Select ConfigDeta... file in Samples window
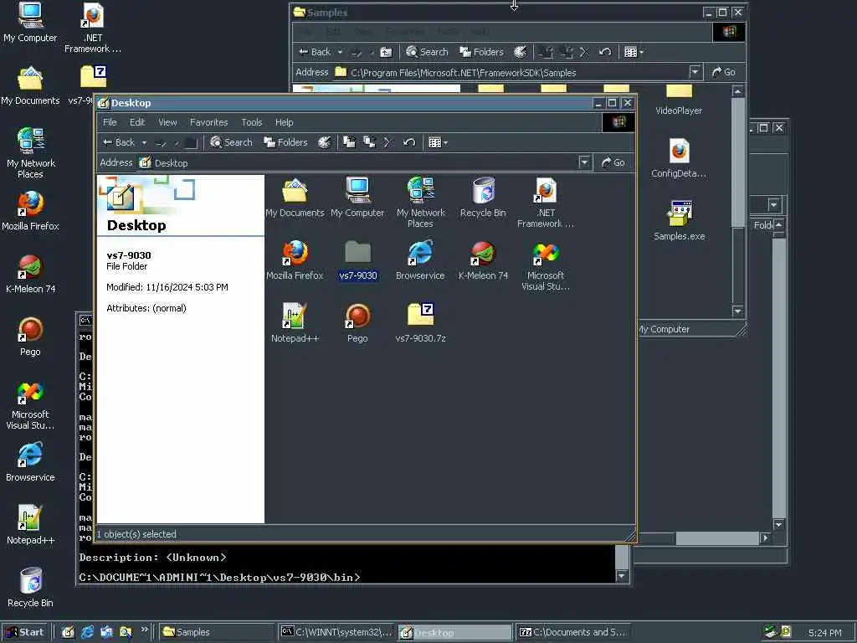The image size is (857, 643). point(679,158)
